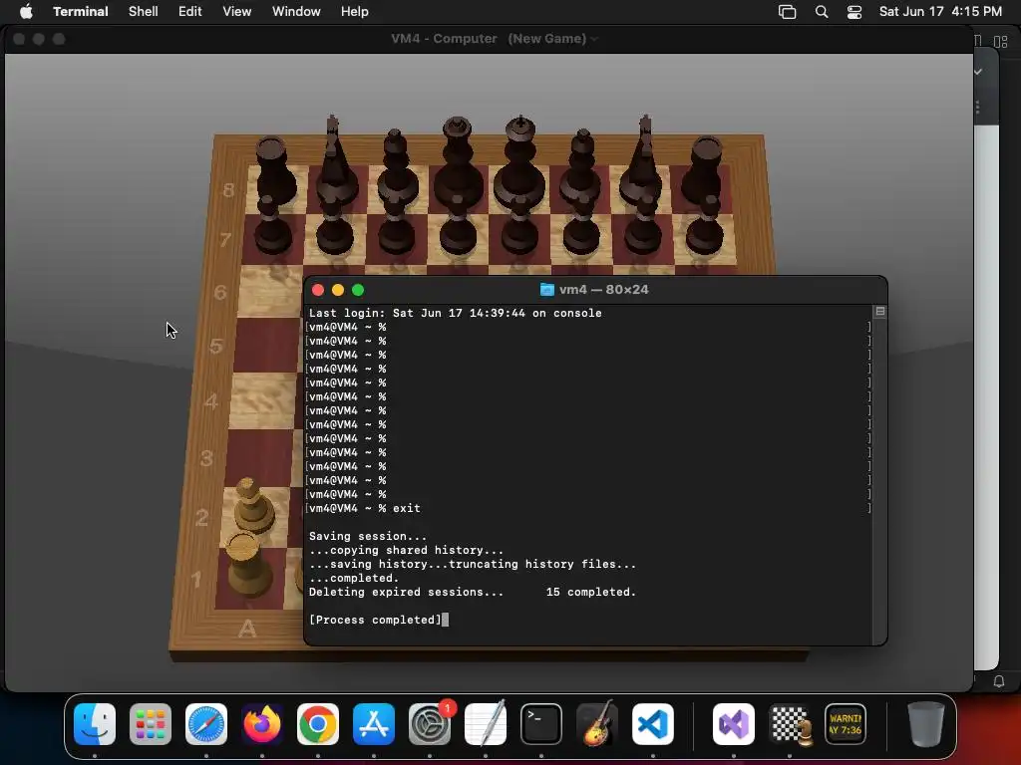Launch Firefox from the Dock
The image size is (1021, 765).
tap(262, 723)
